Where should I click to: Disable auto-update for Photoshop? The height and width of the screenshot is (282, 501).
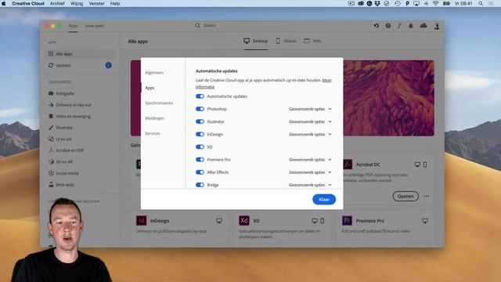(x=200, y=109)
